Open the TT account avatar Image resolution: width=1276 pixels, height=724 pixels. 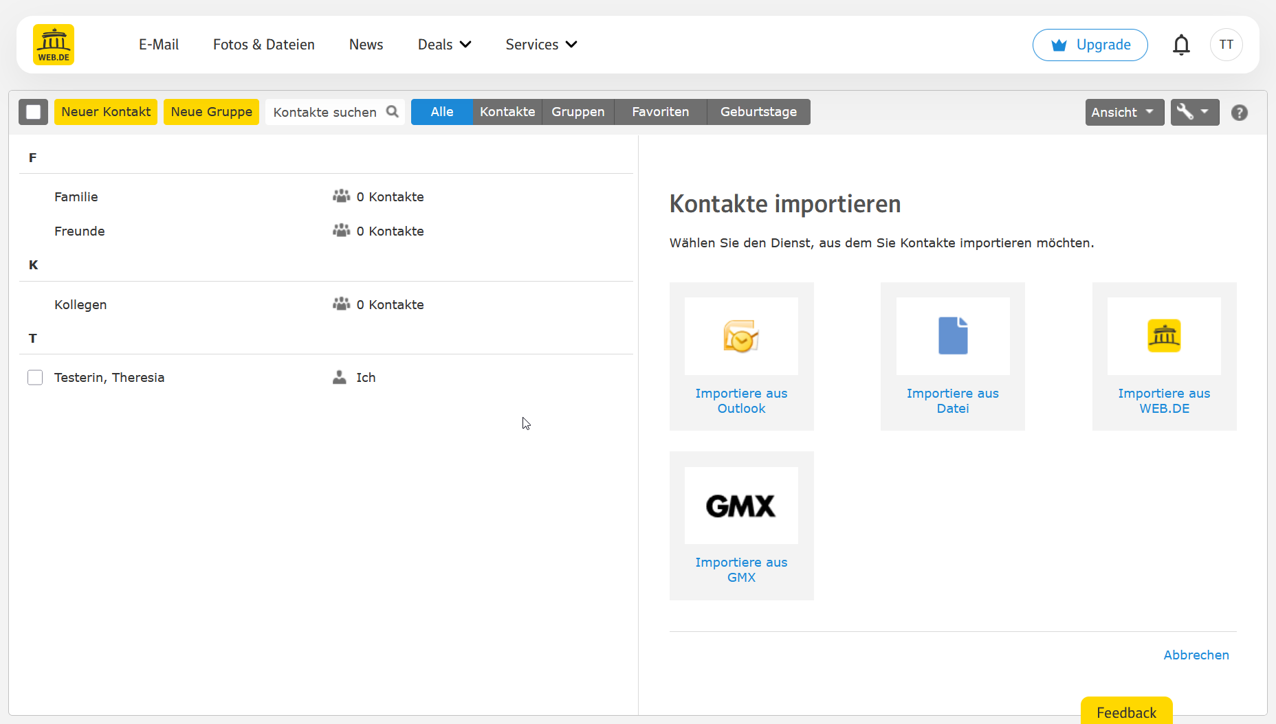coord(1226,45)
